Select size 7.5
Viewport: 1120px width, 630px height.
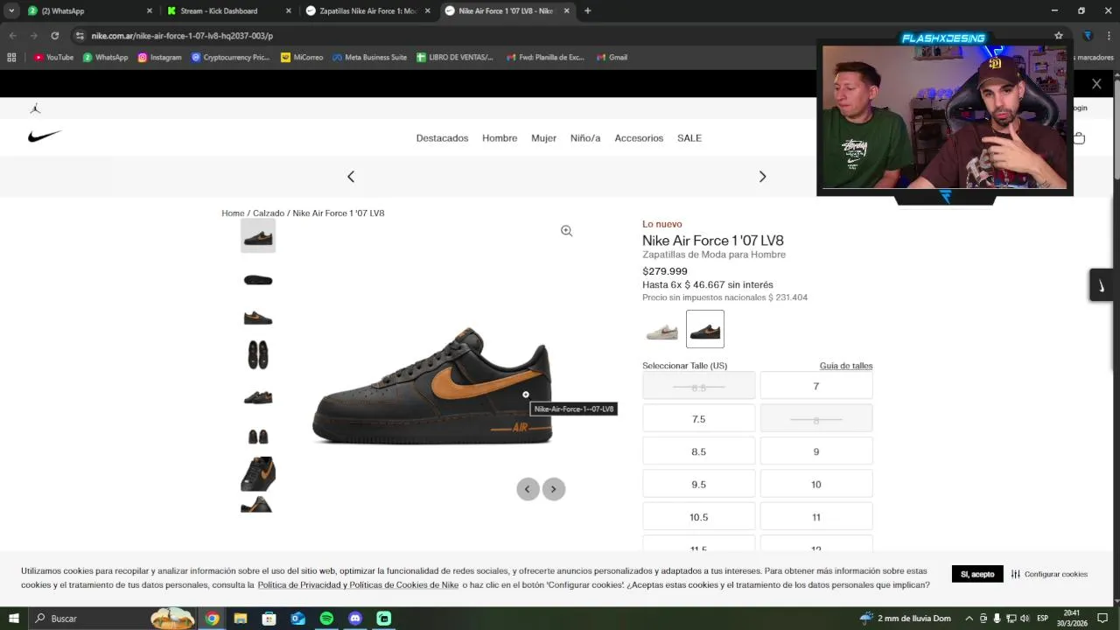point(698,419)
